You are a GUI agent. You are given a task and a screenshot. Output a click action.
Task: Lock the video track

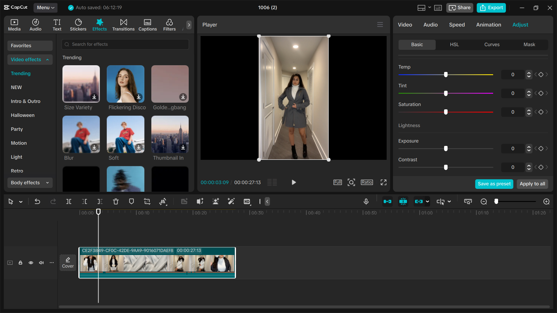tap(20, 263)
